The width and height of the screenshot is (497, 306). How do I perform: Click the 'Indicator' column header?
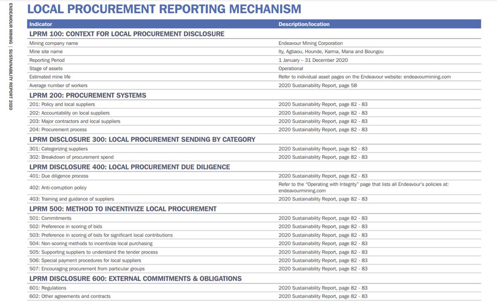pos(41,24)
